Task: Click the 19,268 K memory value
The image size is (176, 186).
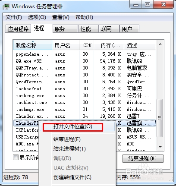Action: (x=110, y=116)
